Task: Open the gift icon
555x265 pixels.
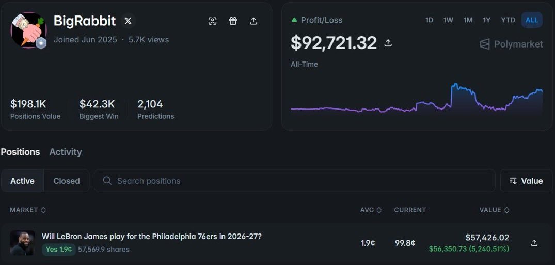Action: coord(233,21)
